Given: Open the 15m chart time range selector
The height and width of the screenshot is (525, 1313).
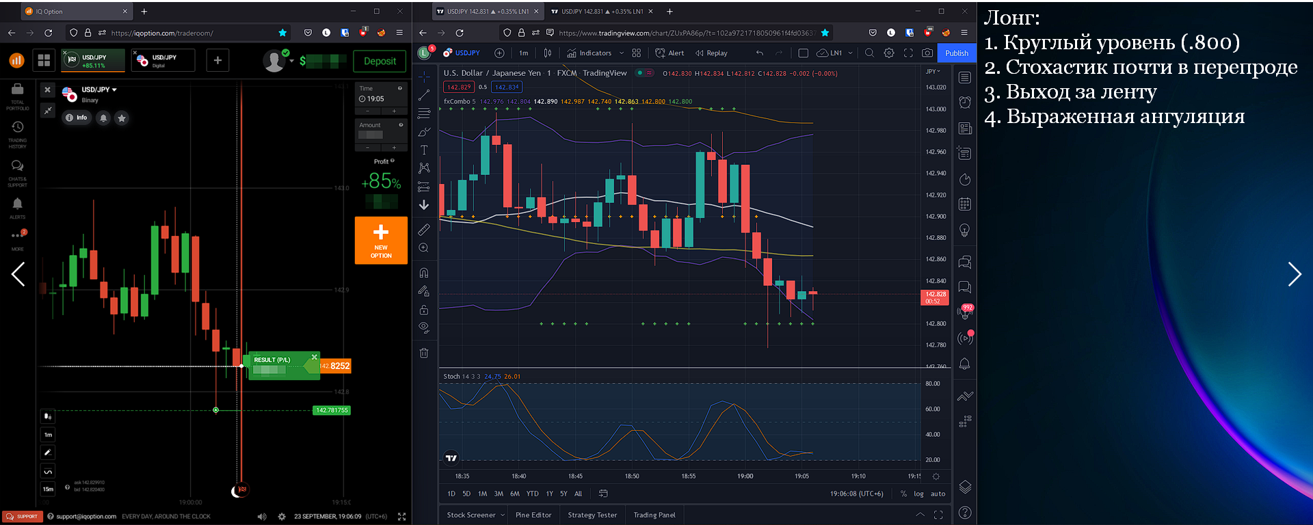Looking at the screenshot, I should point(48,489).
